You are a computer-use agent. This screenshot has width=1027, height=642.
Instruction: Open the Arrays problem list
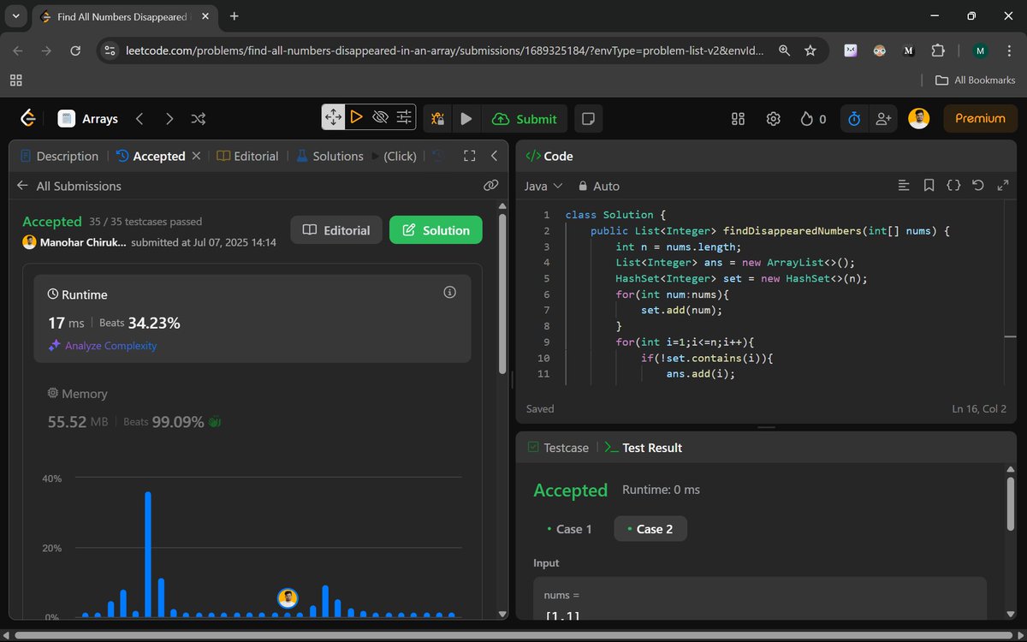88,119
